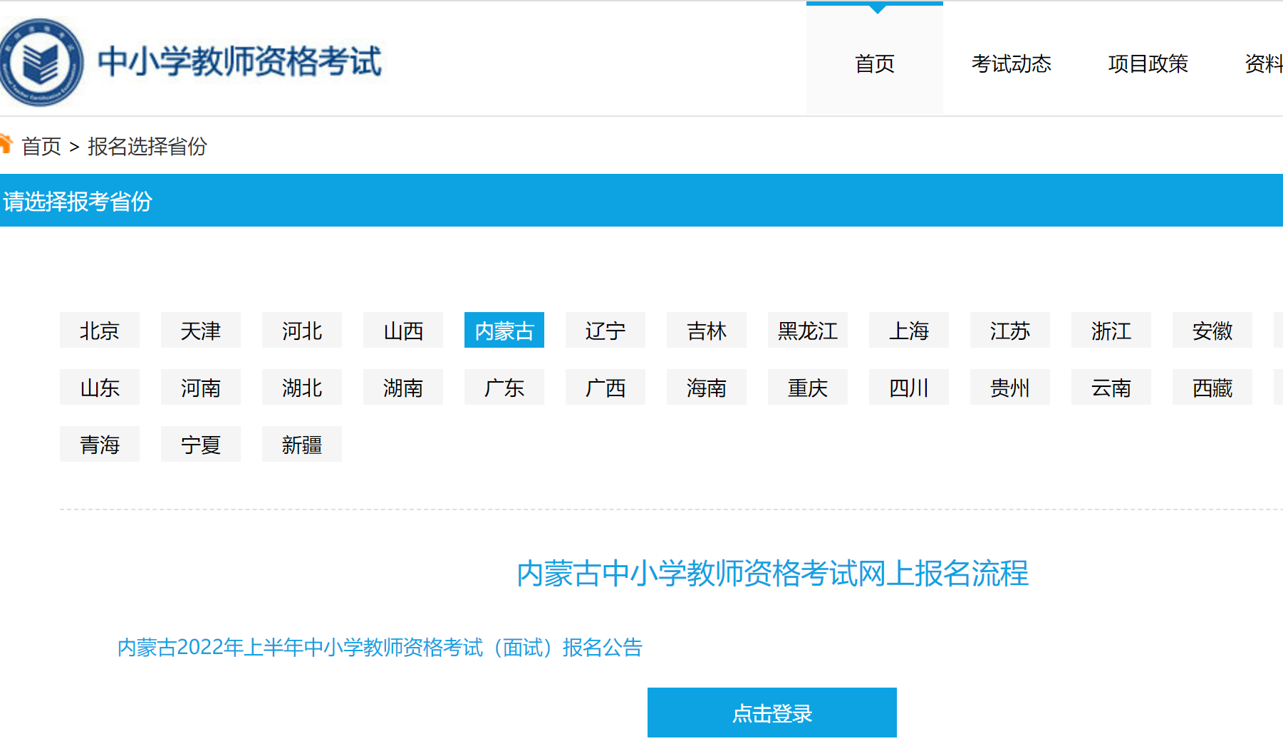The width and height of the screenshot is (1283, 756).
Task: Pick 西藏 province option
Action: click(x=1212, y=388)
